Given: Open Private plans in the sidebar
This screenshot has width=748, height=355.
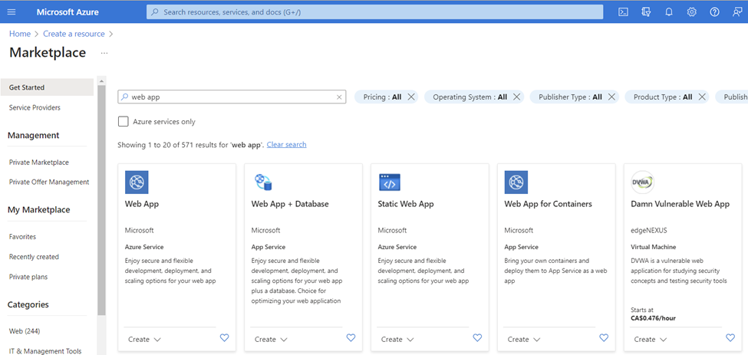Looking at the screenshot, I should tap(28, 277).
